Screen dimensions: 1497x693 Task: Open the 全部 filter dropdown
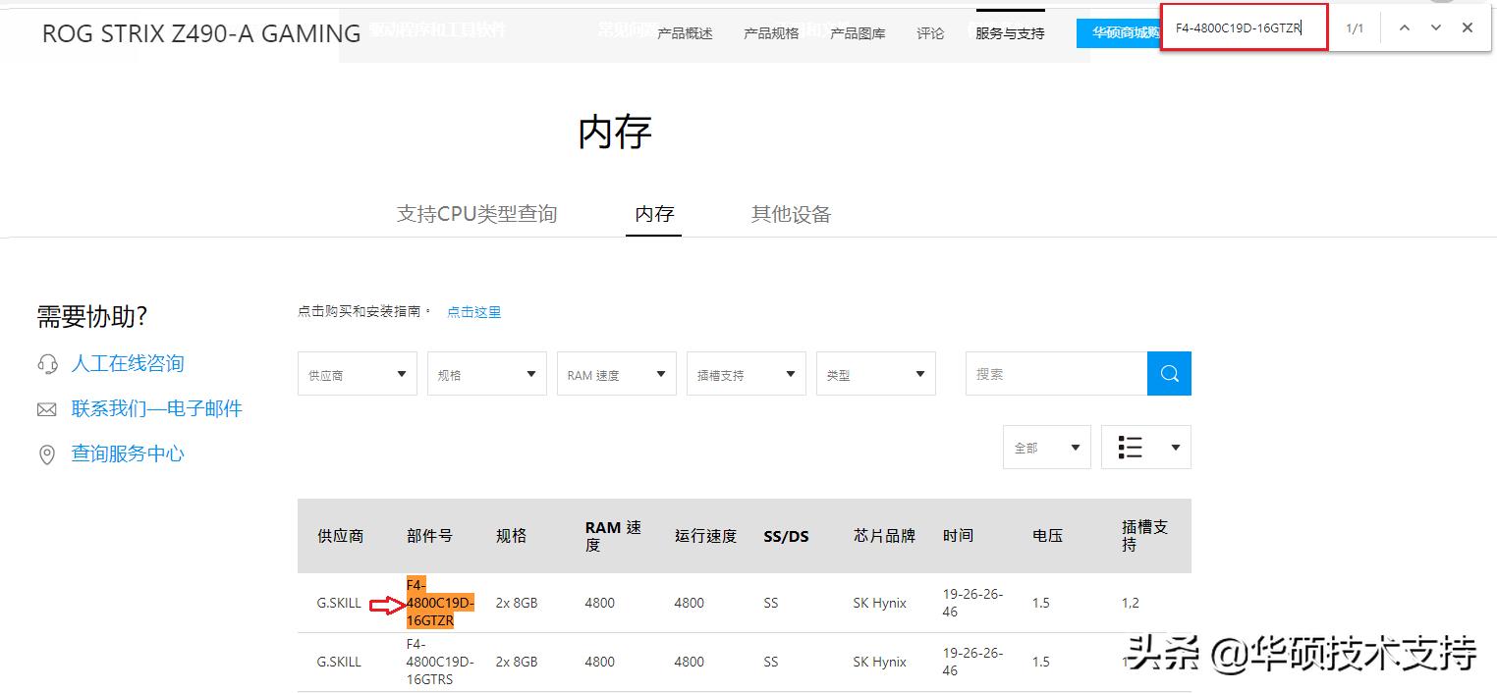click(1046, 447)
